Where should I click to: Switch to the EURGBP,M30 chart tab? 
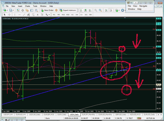(x=49, y=114)
